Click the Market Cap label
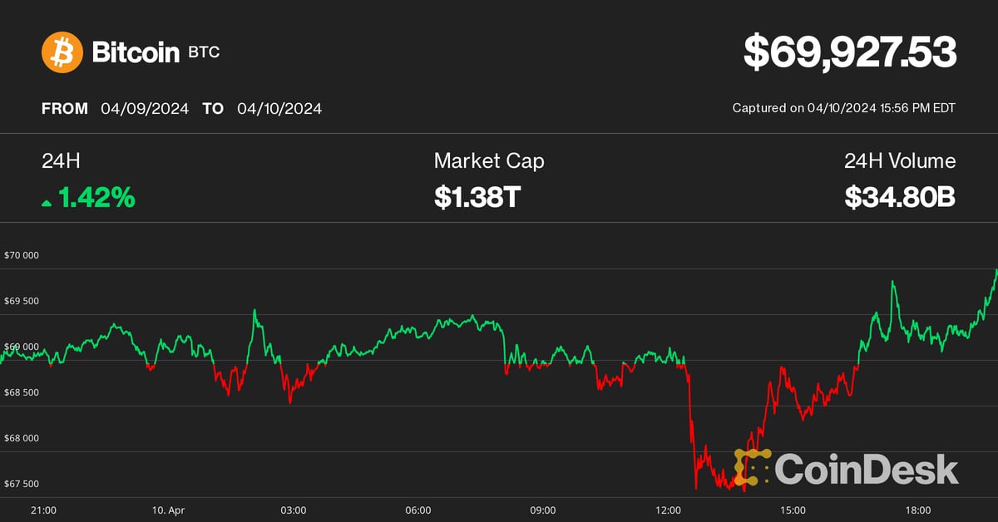 pyautogui.click(x=489, y=160)
